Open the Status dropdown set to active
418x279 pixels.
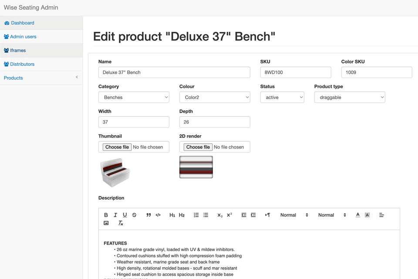[x=282, y=97]
